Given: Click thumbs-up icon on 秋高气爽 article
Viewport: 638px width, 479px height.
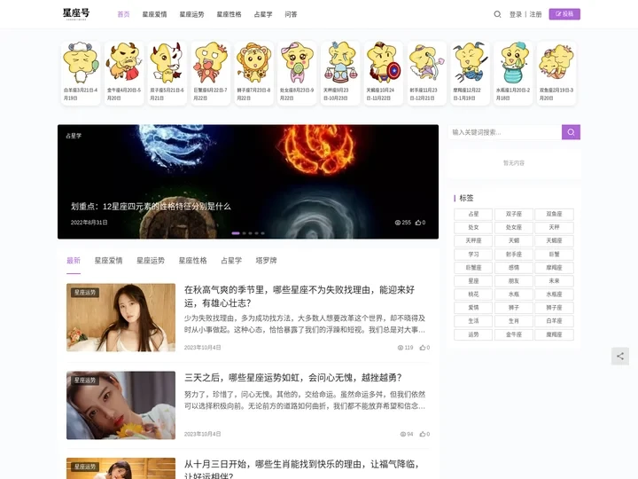Looking at the screenshot, I should pos(424,348).
